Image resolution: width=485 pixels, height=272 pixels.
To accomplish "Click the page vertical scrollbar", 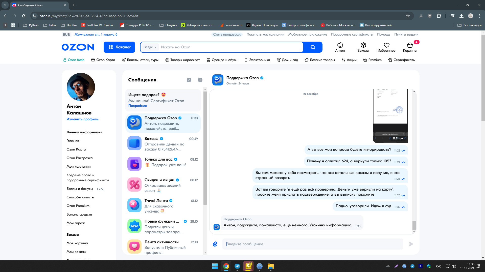I will click(x=483, y=78).
